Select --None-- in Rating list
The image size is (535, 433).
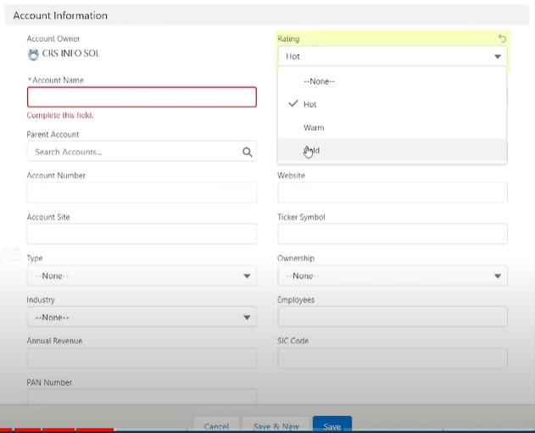click(320, 81)
